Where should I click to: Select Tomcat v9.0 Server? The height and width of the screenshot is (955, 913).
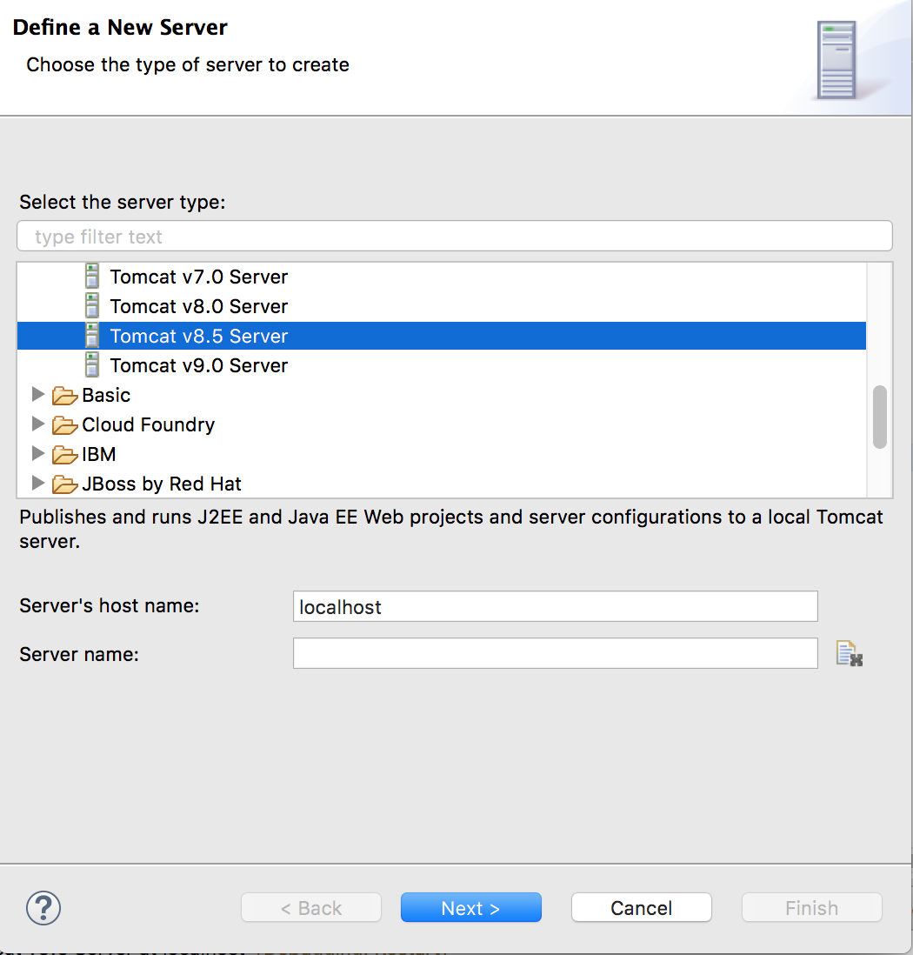[x=198, y=365]
